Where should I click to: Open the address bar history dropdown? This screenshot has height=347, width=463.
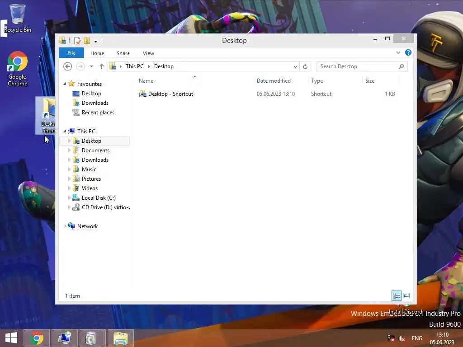click(x=295, y=67)
